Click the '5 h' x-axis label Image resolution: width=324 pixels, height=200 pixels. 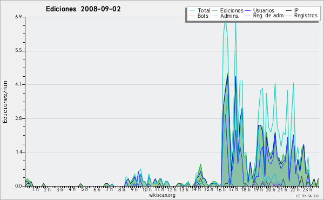point(84,189)
